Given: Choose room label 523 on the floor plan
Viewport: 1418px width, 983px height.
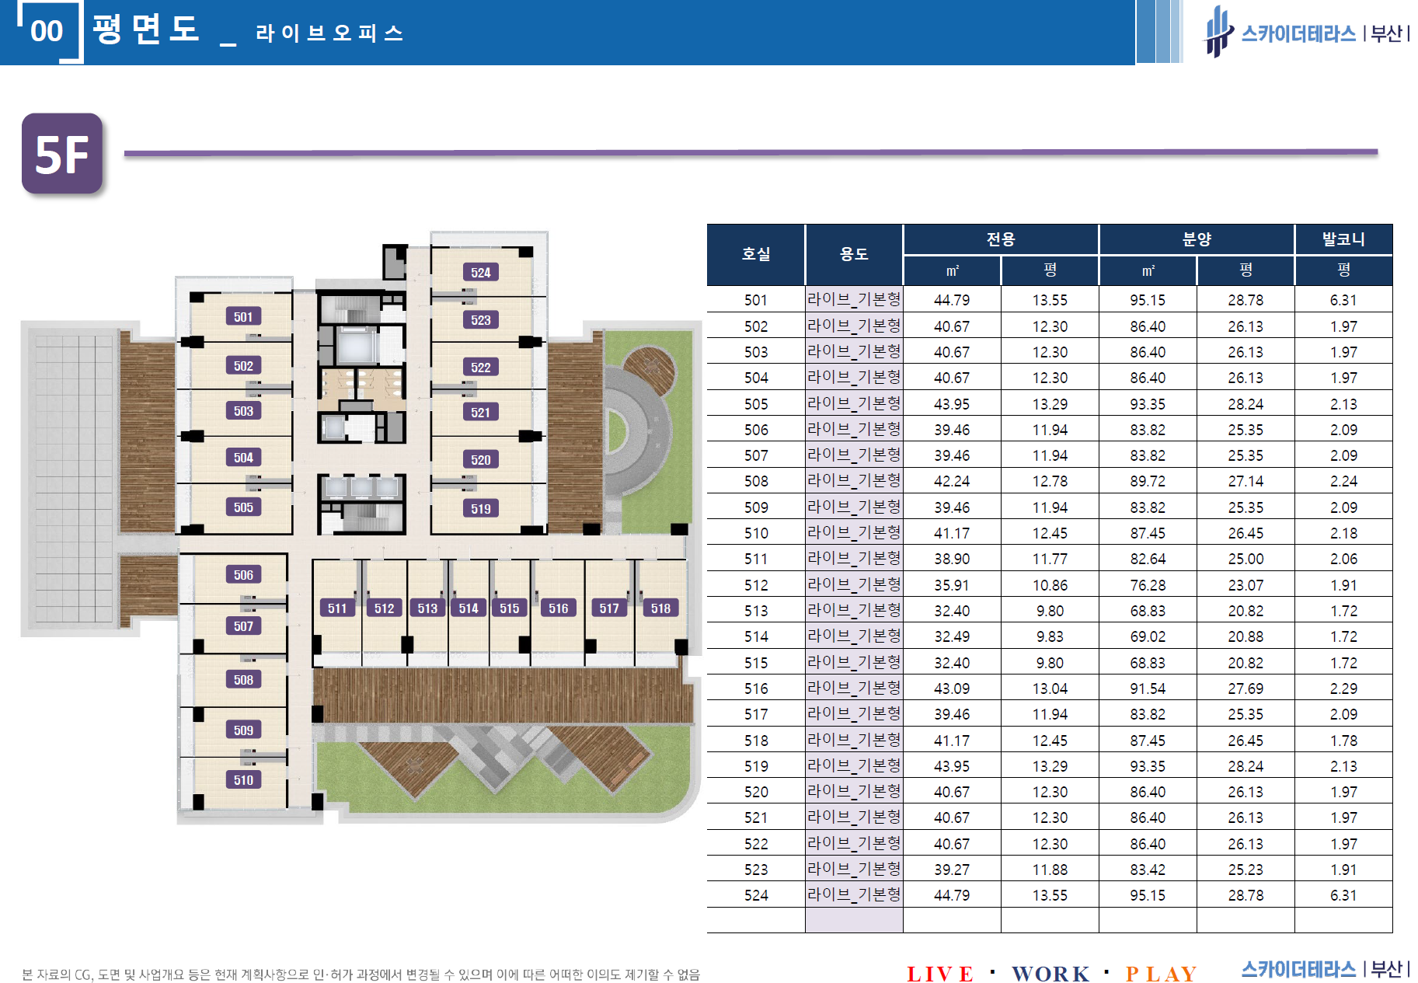Looking at the screenshot, I should [x=480, y=319].
